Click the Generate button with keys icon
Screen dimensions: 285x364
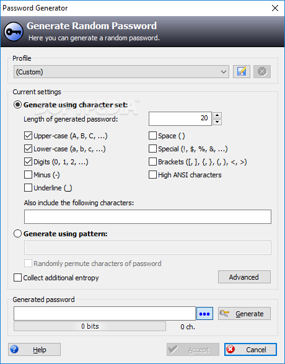click(x=244, y=314)
